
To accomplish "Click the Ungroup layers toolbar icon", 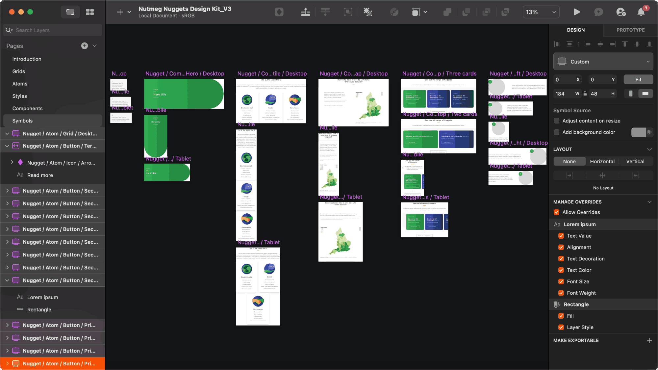I will (x=368, y=12).
